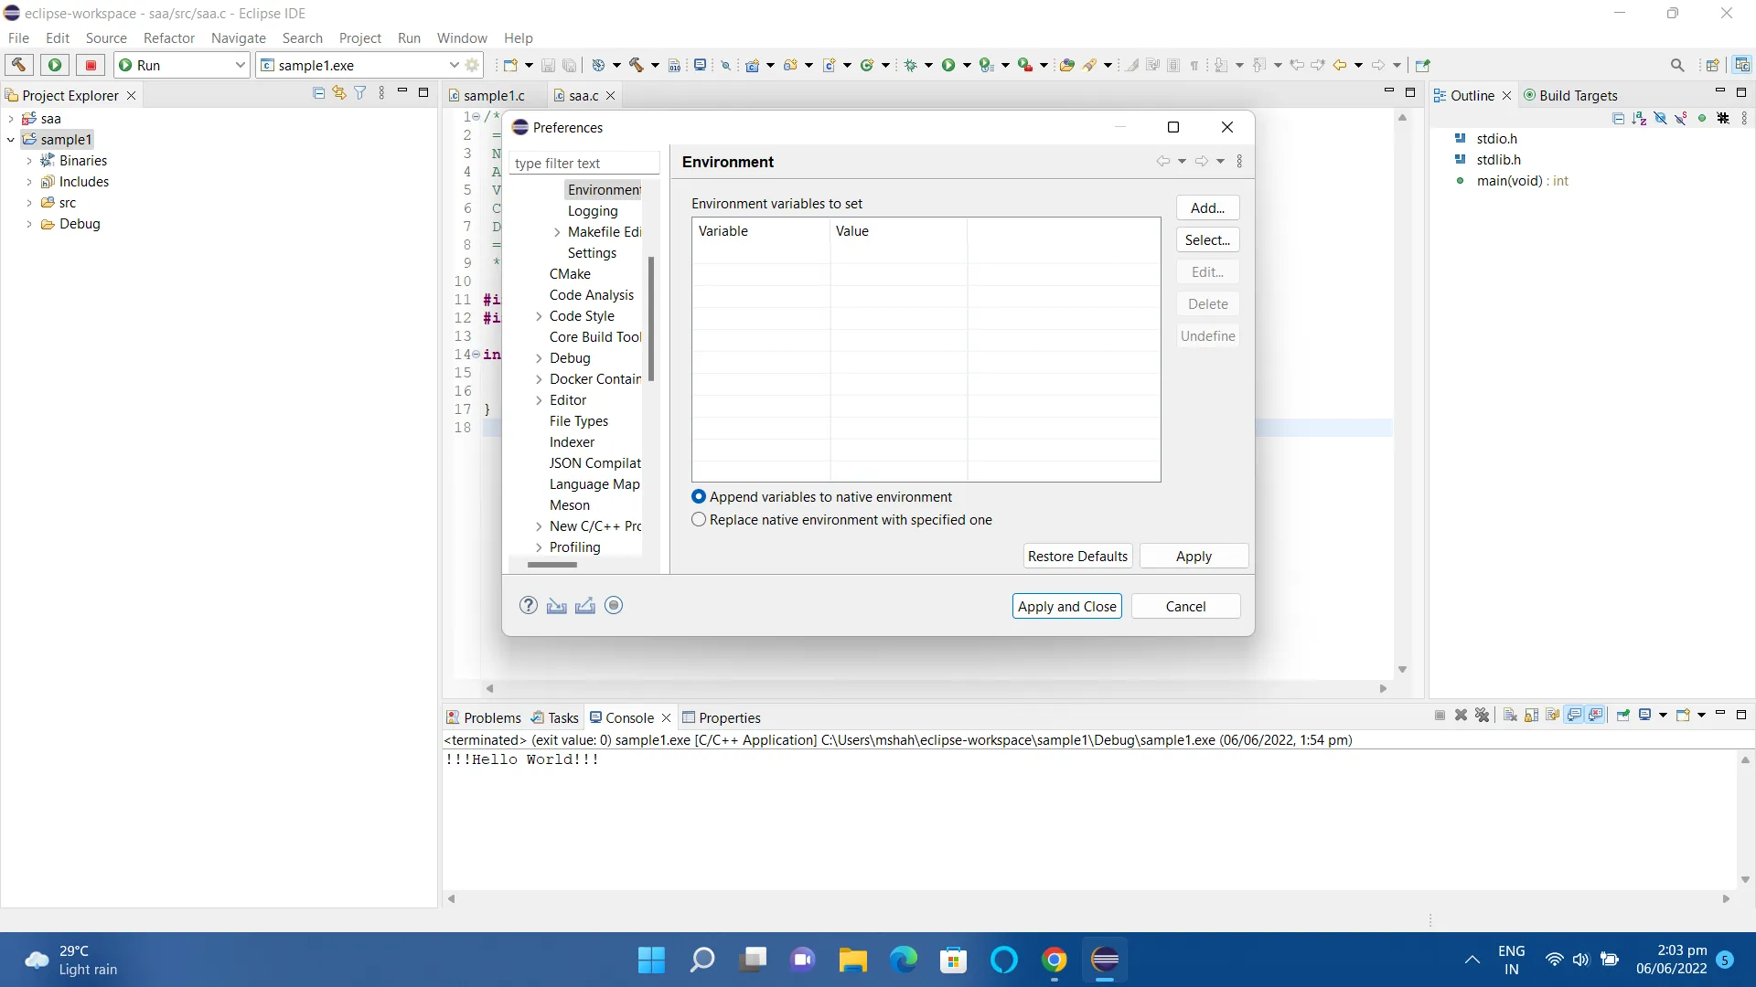
Task: Click the Add... environment variable button
Action: [x=1207, y=208]
